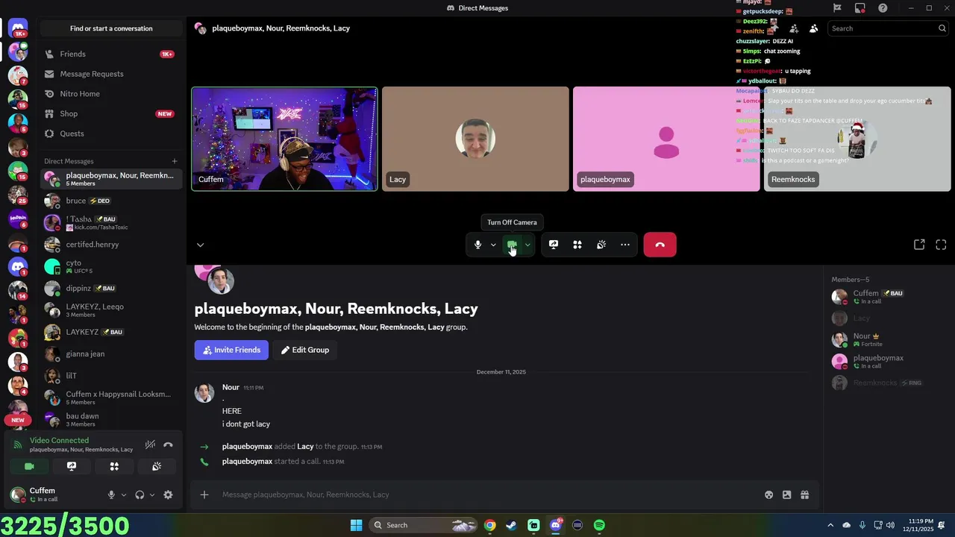Open soundboard icon in Video Connected panel
This screenshot has height=537, width=955.
click(157, 466)
